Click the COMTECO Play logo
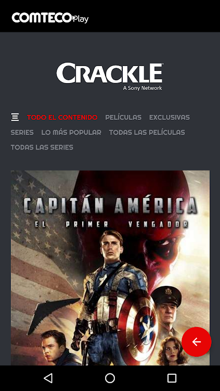Image resolution: width=220 pixels, height=391 pixels. (50, 18)
